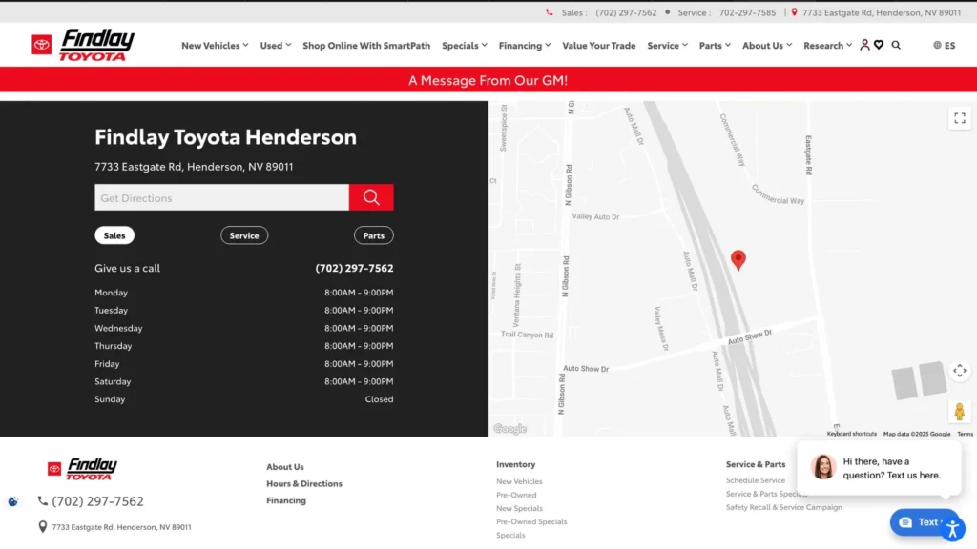Open map Keyboard shortcuts
Screen dimensions: 977x549
point(851,434)
